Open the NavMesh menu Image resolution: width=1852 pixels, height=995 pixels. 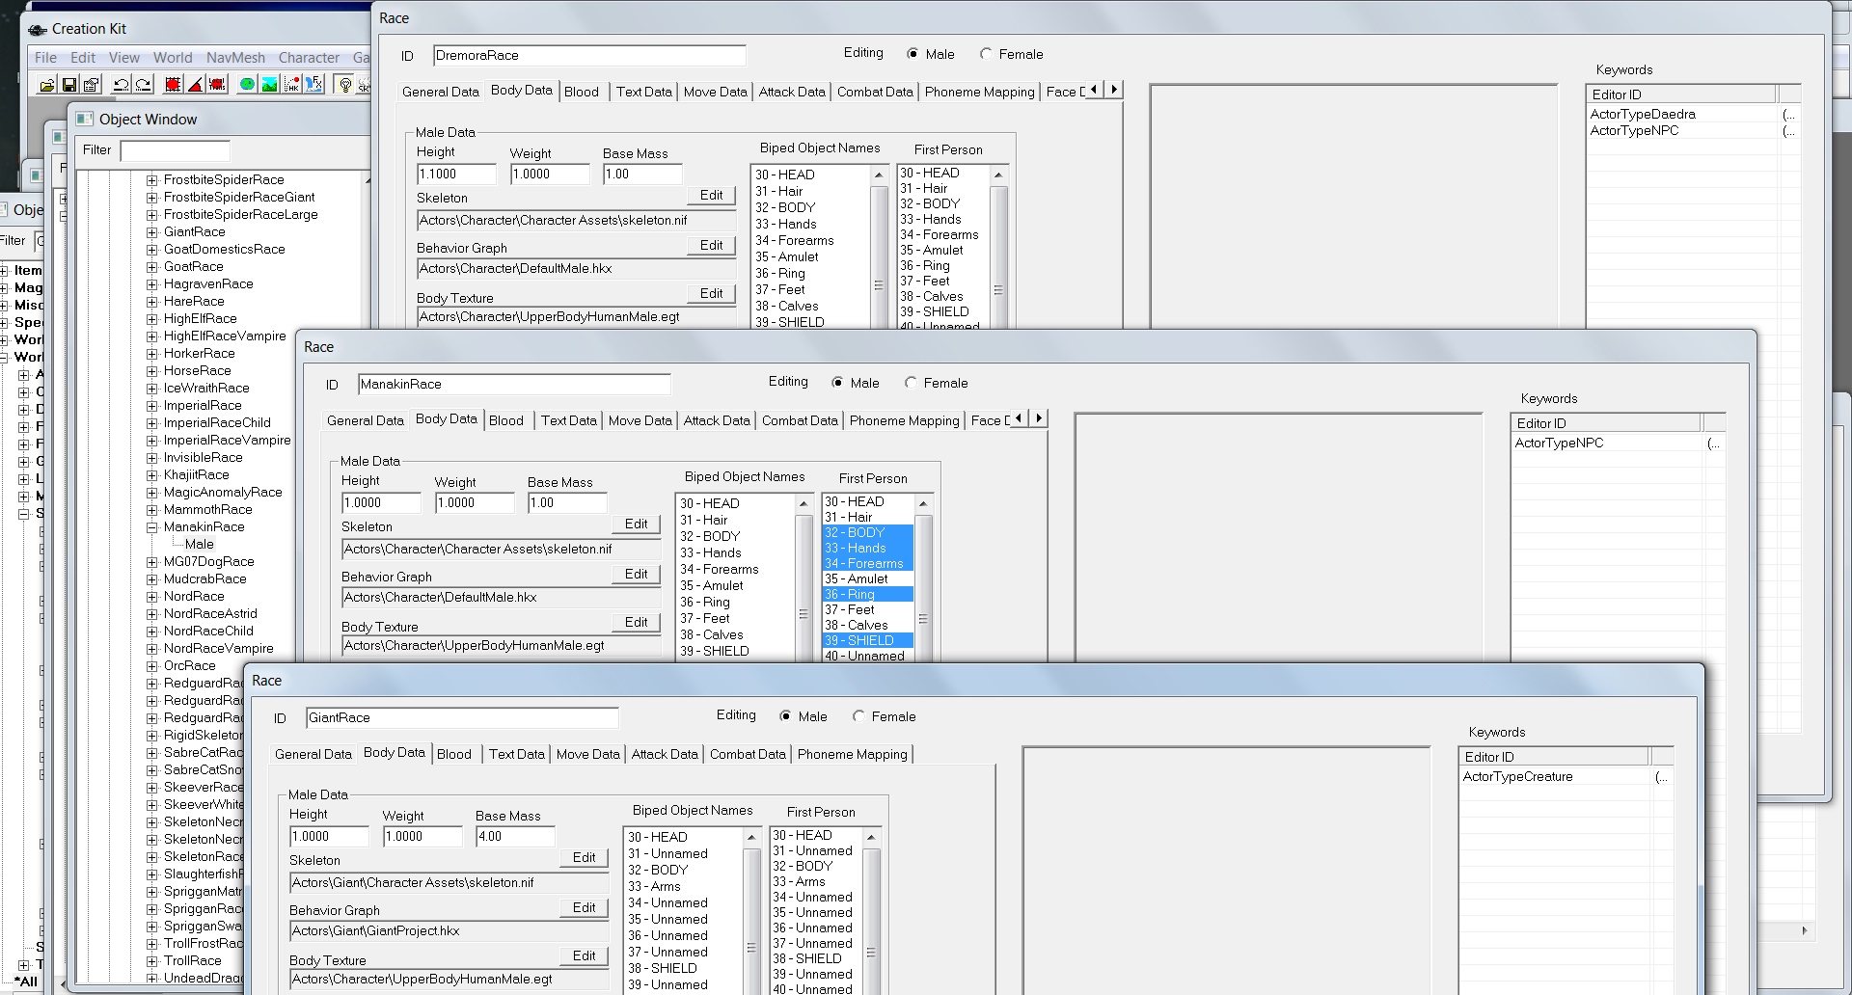234,58
